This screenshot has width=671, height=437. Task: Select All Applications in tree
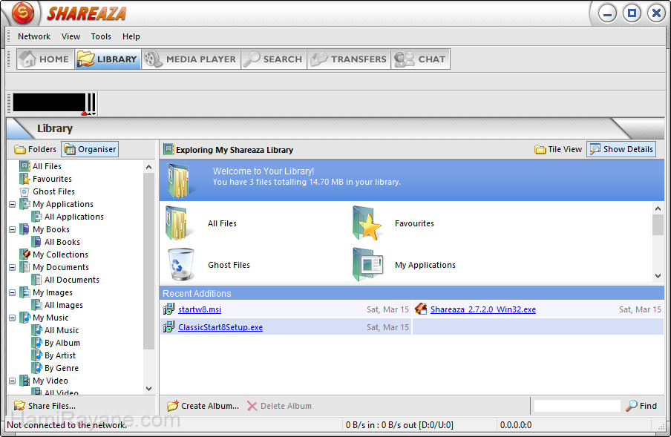[74, 217]
